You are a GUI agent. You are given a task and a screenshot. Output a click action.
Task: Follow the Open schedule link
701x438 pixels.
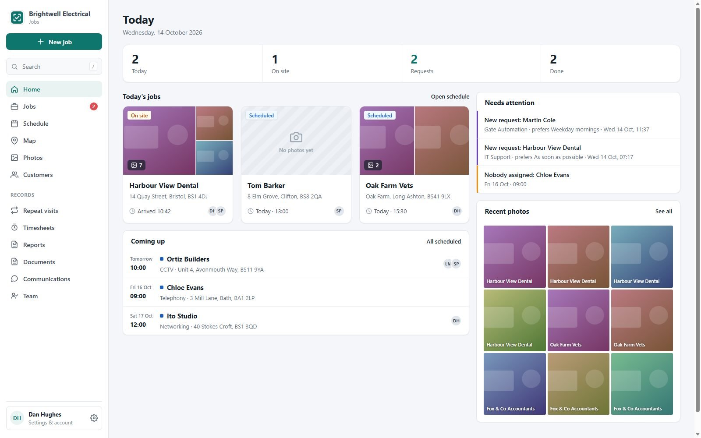(450, 96)
